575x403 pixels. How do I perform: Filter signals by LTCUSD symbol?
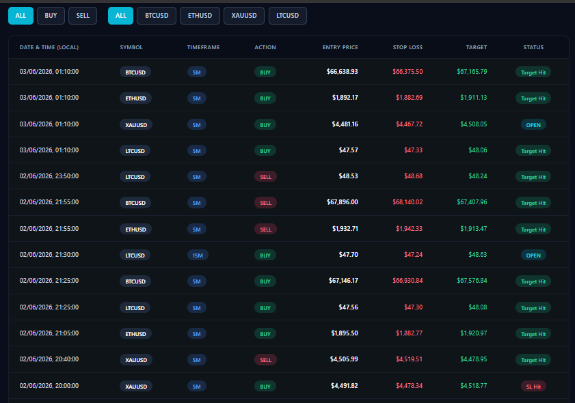click(x=287, y=16)
